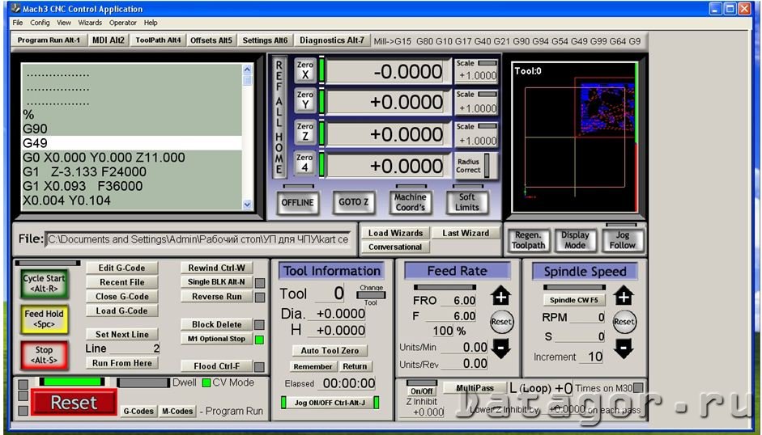Switch to Settings Alt6 tab

(x=266, y=40)
